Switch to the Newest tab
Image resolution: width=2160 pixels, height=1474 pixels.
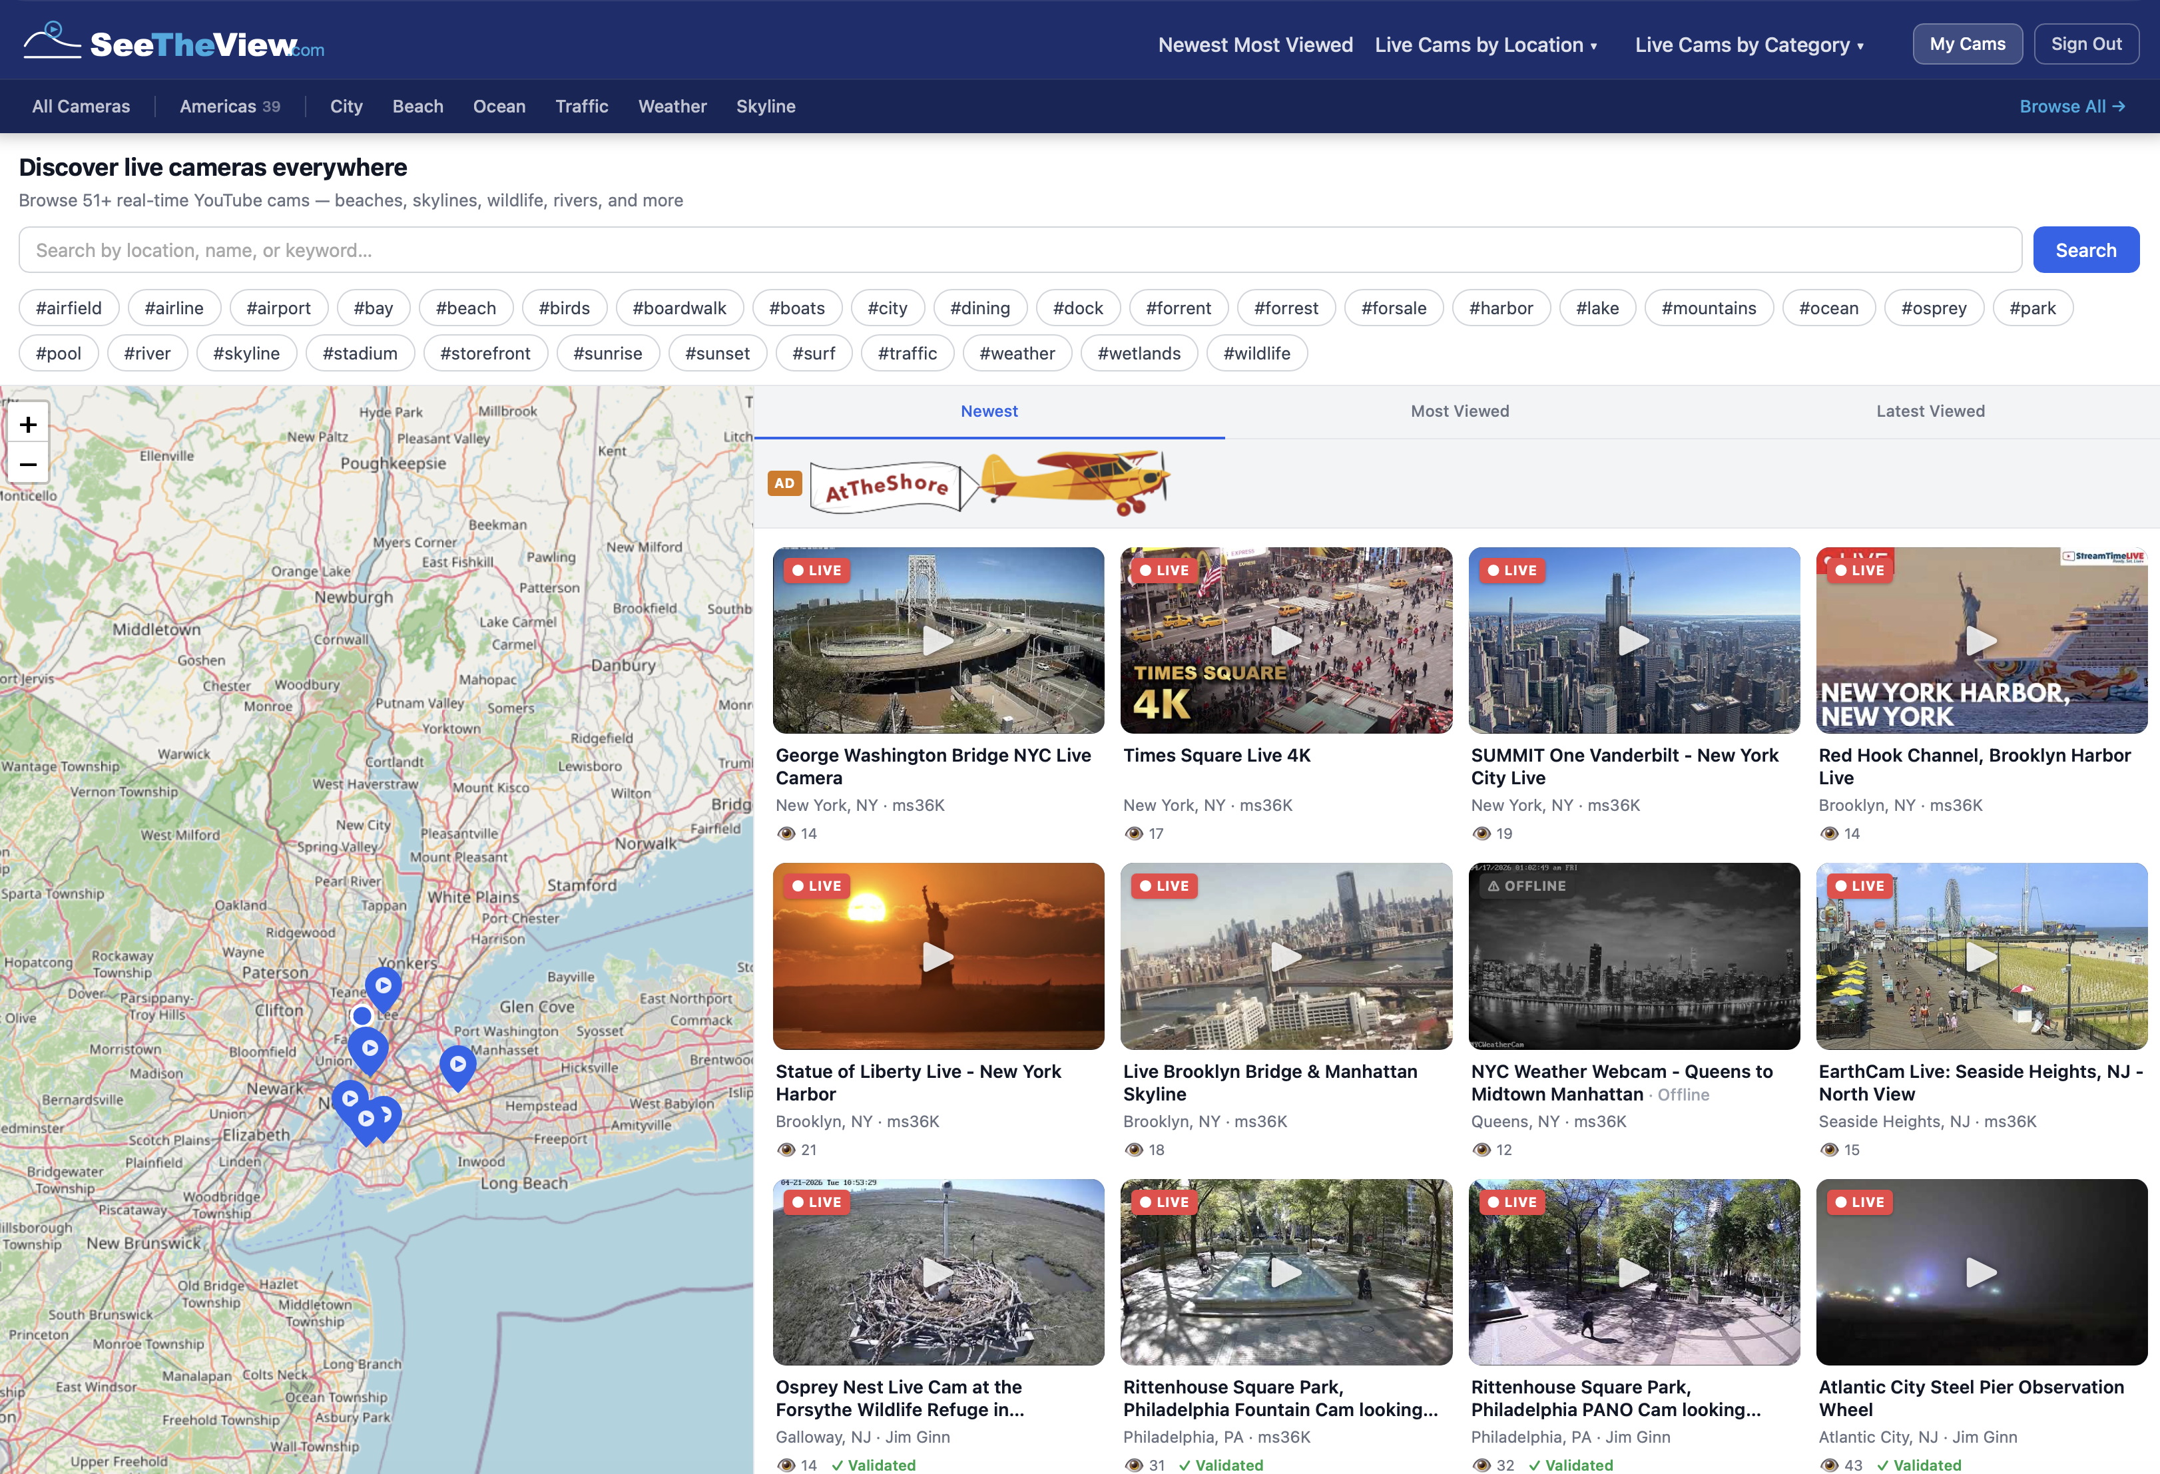click(989, 411)
